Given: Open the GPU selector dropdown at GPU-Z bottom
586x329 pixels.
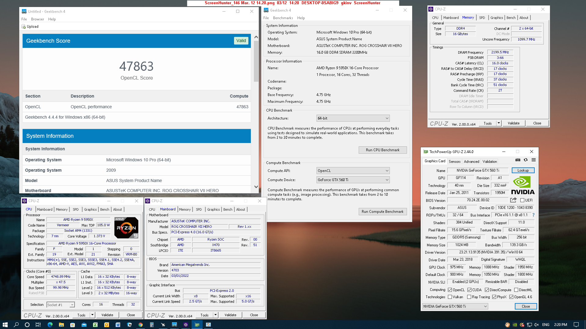Looking at the screenshot, I should (x=455, y=306).
